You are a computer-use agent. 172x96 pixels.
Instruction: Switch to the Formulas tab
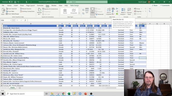click(x=40, y=5)
